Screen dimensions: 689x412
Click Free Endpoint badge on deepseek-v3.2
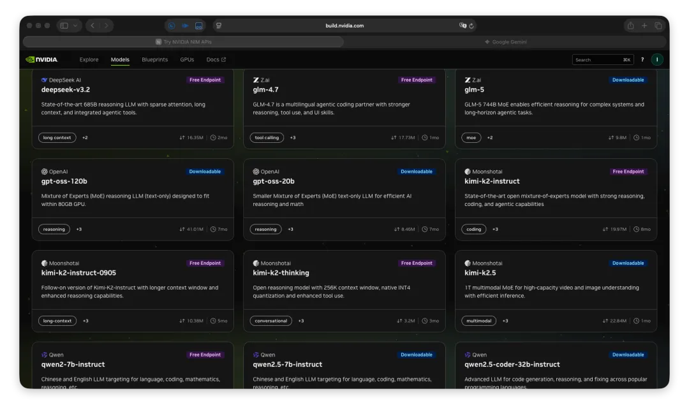coord(205,80)
